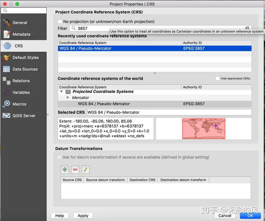Enable the No projection checkbox

pos(60,21)
